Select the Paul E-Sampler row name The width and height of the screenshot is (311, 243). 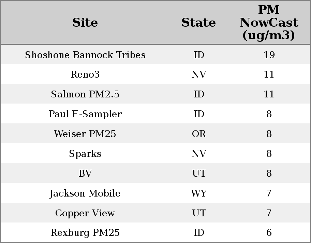[85, 114]
